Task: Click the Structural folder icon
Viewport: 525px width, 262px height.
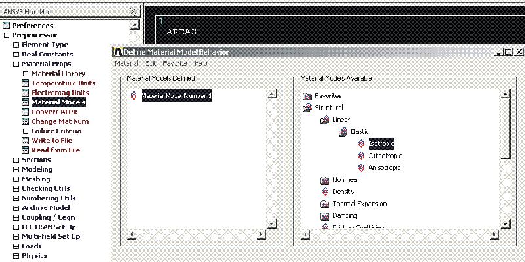Action: click(307, 108)
